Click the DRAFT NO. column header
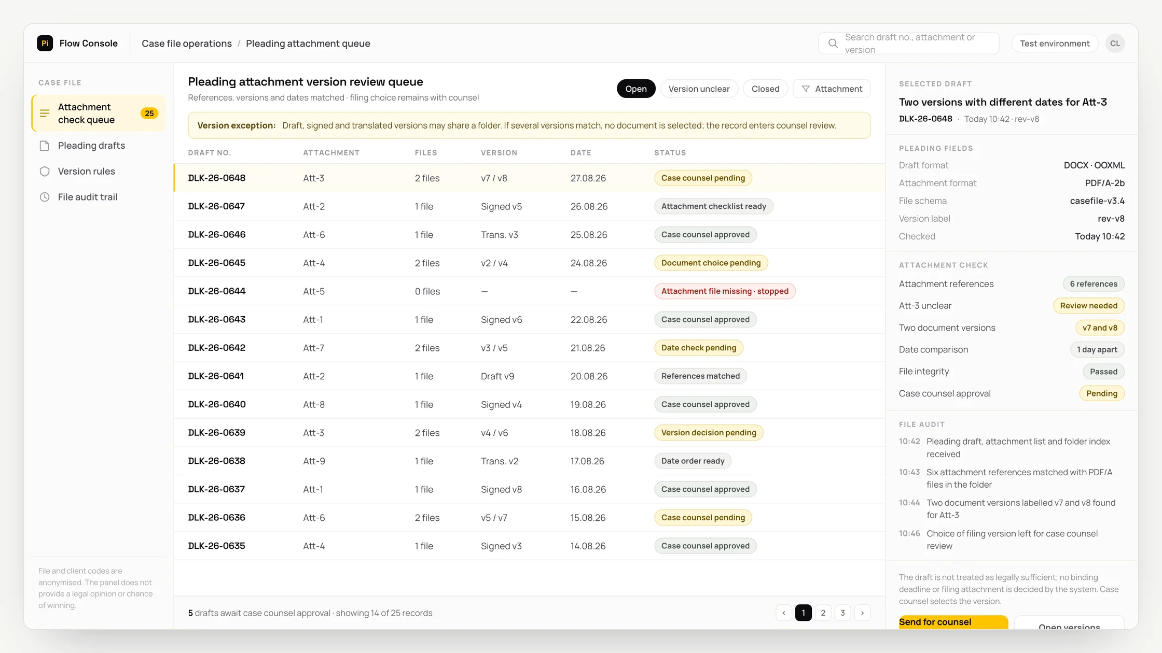This screenshot has height=653, width=1162. pyautogui.click(x=210, y=153)
